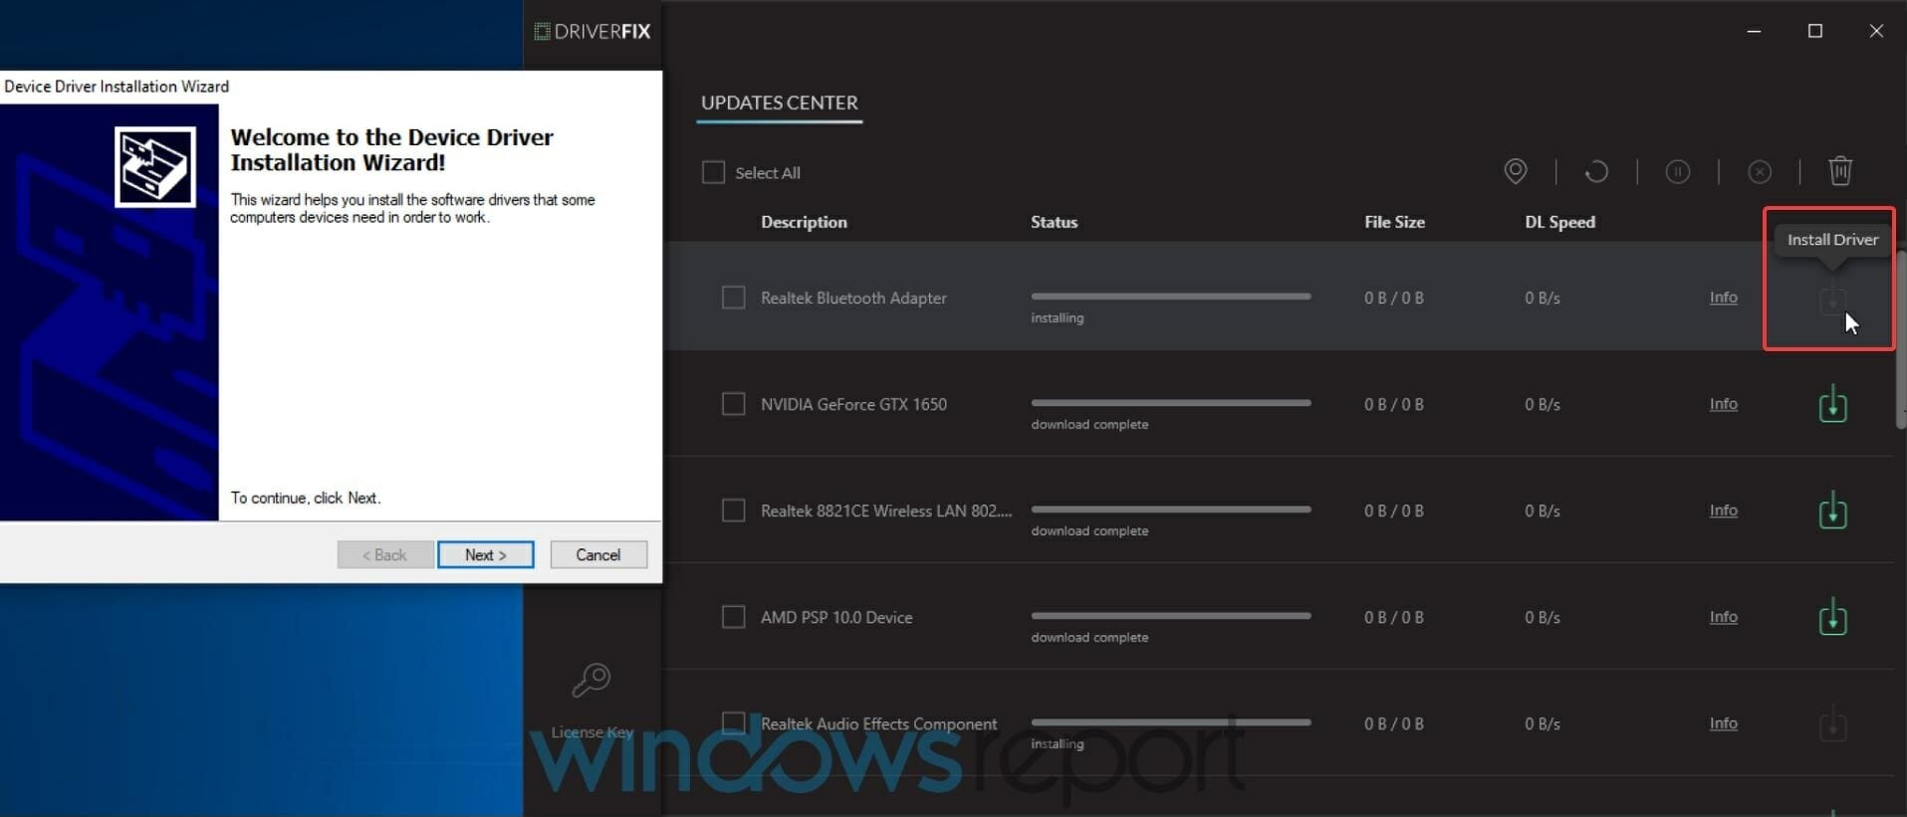Click the vertical scrollbar in the updates list
This screenshot has height=817, width=1907.
coord(1900,338)
